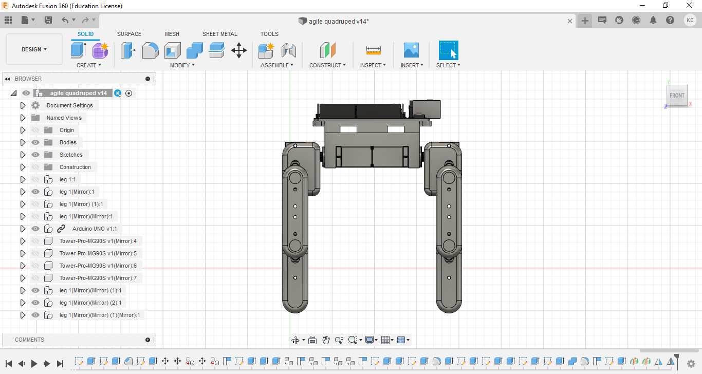Click the FRONT face of ViewCube
Viewport: 702px width, 374px height.
pyautogui.click(x=677, y=96)
